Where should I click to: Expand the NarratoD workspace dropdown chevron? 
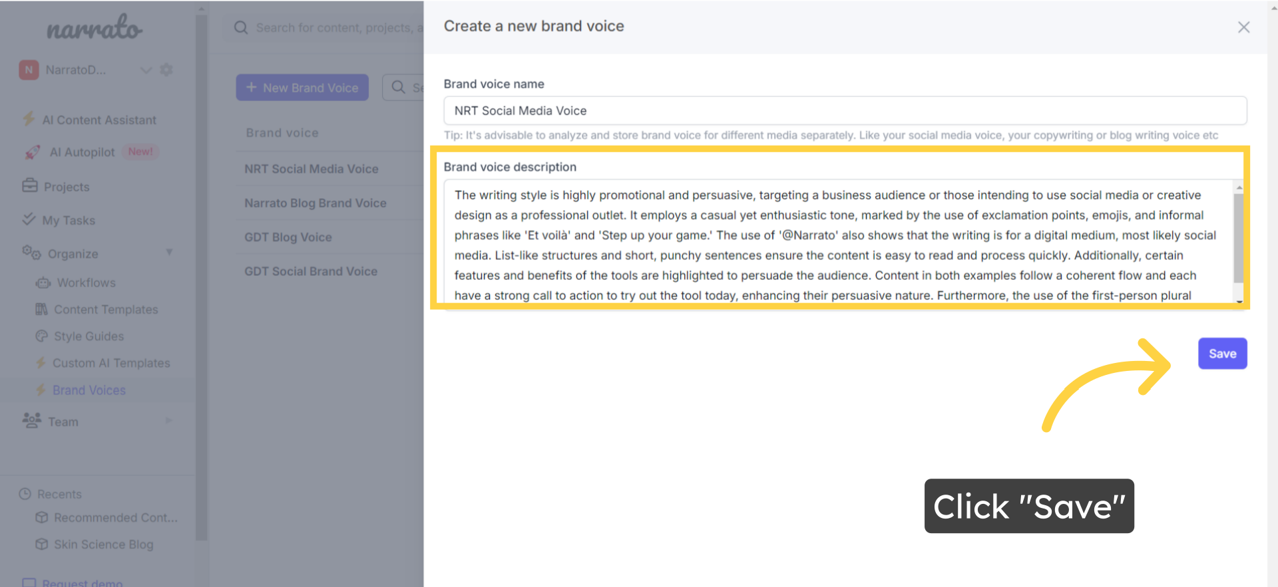tap(146, 70)
